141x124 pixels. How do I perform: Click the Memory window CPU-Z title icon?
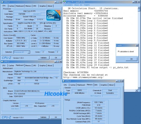pos(64,81)
